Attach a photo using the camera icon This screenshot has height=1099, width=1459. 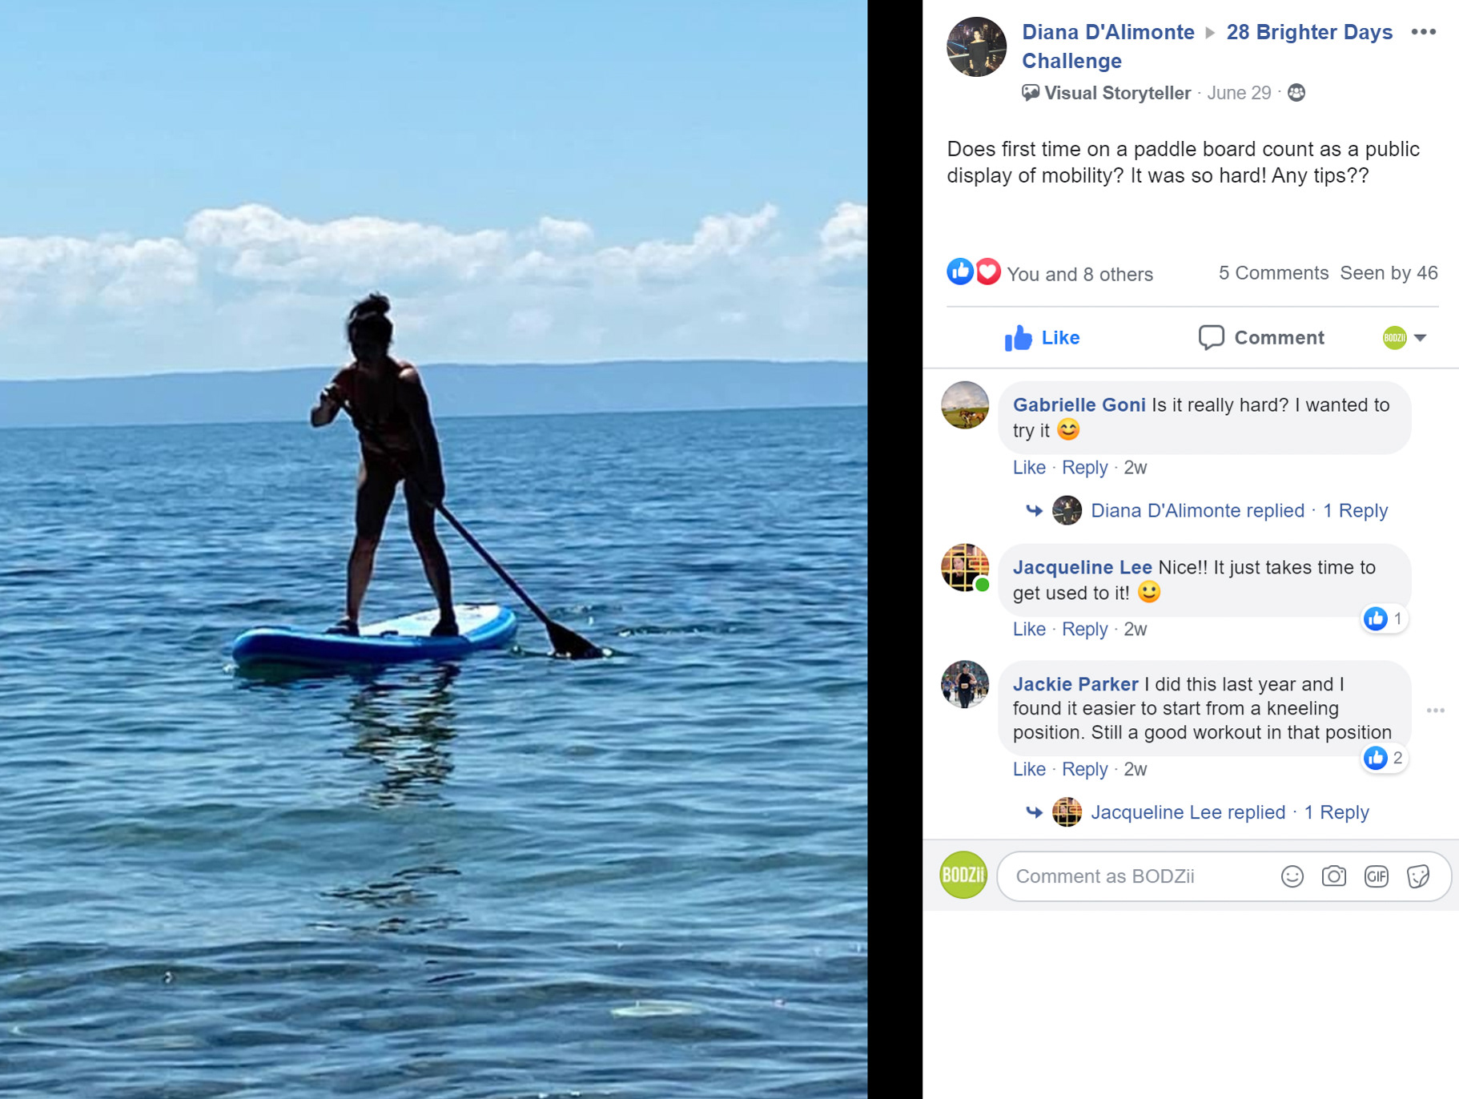click(1333, 876)
